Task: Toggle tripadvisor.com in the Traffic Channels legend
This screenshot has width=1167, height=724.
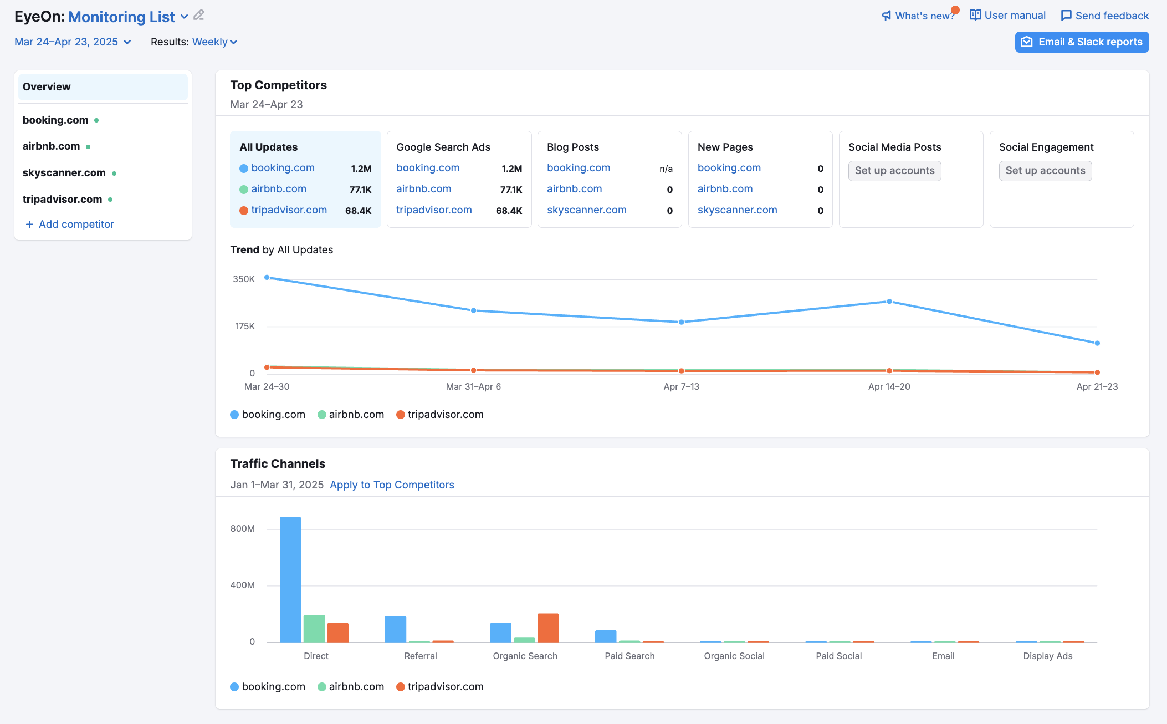Action: pyautogui.click(x=440, y=687)
